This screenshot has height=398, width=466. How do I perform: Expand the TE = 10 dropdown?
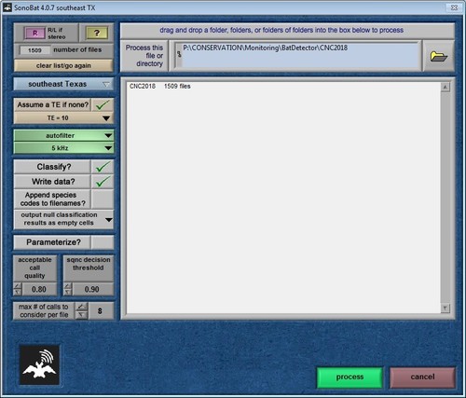(63, 118)
